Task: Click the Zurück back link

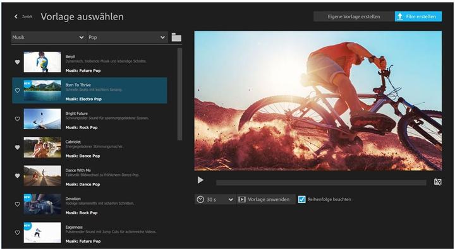Action: point(27,16)
